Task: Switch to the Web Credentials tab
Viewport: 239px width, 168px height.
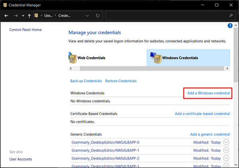Action: [91, 58]
